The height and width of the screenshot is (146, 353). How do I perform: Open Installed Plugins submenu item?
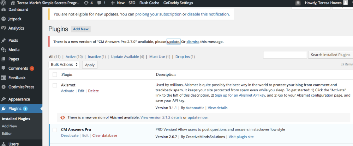point(16,119)
